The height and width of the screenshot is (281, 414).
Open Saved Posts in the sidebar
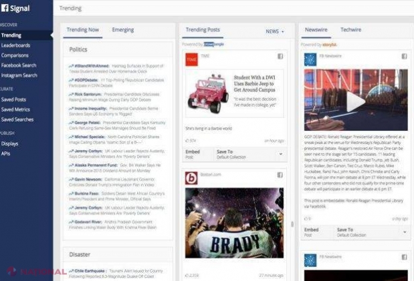tap(13, 99)
